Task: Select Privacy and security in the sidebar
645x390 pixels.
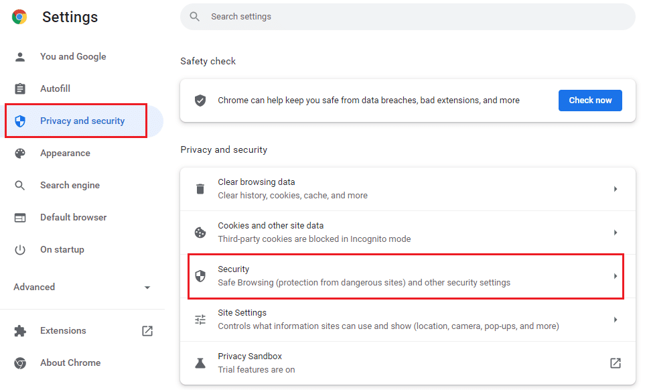Action: point(82,121)
